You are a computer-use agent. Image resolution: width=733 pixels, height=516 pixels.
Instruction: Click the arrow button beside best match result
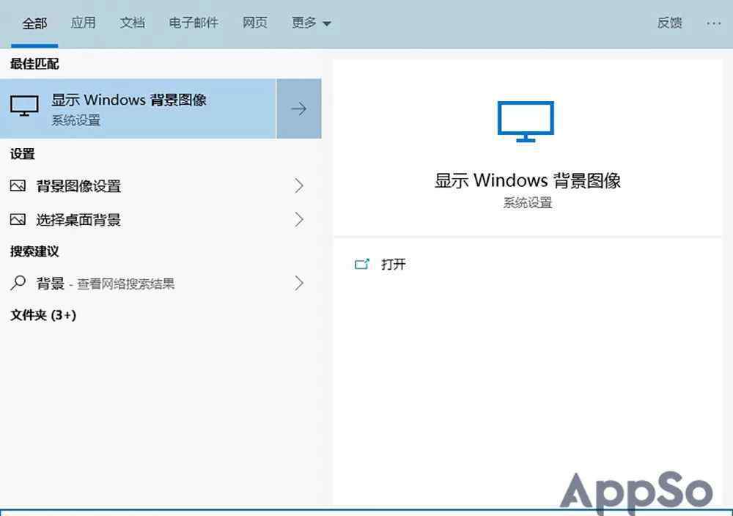coord(299,108)
